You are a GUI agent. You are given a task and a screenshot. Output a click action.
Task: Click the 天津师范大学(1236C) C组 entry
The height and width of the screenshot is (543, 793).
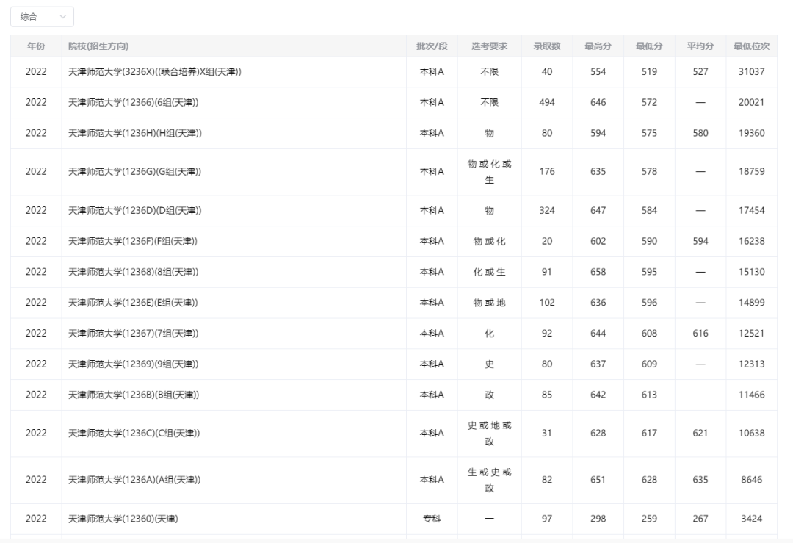pyautogui.click(x=134, y=434)
